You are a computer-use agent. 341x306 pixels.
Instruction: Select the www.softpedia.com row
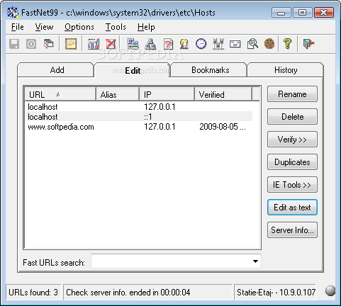(x=139, y=127)
